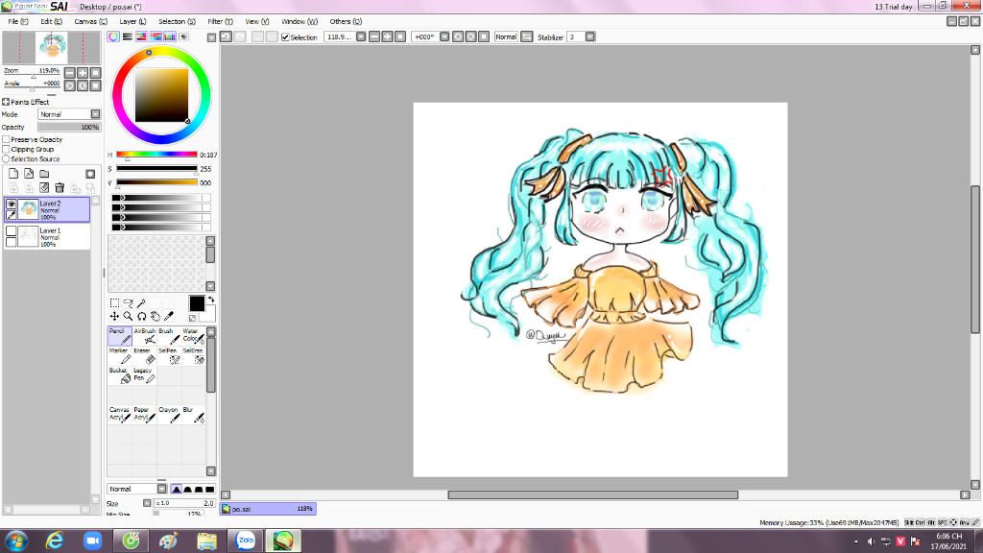This screenshot has height=553, width=983.
Task: Select the Canvas Acryl brush
Action: (119, 415)
